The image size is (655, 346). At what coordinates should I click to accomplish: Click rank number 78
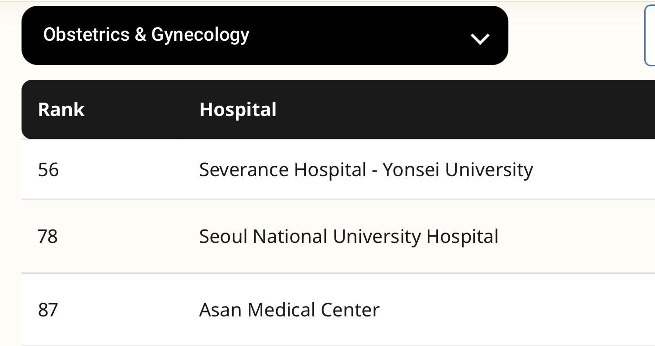[x=48, y=237]
